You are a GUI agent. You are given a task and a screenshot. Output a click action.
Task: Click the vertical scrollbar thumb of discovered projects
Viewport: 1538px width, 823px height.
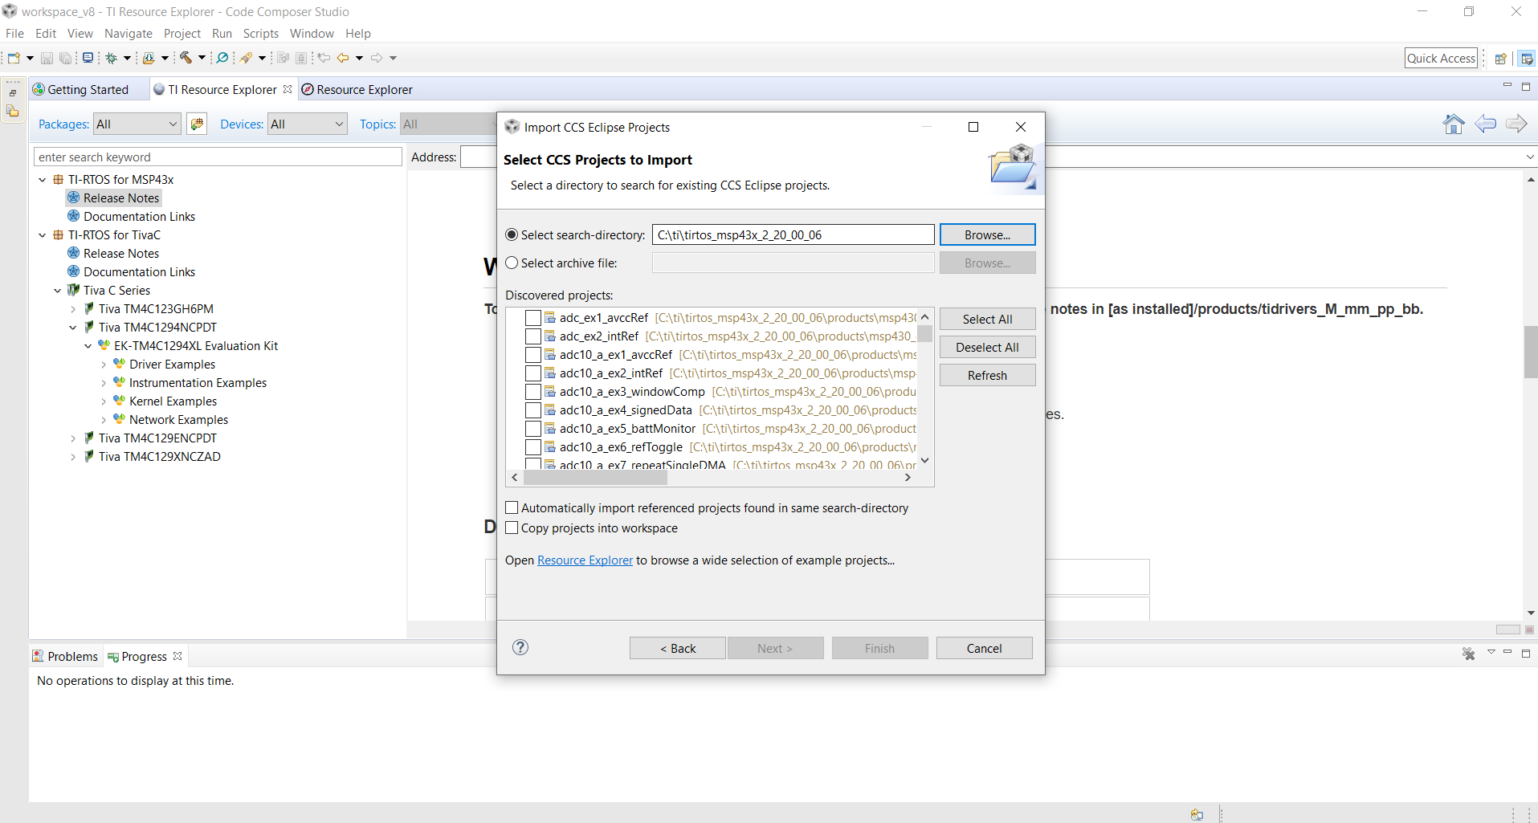[x=925, y=332]
